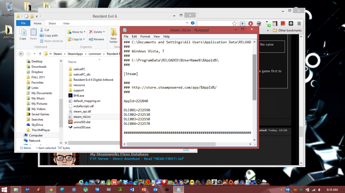Image resolution: width=345 pixels, height=193 pixels.
Task: Click the Explorer Forward arrow
Action: point(28,54)
